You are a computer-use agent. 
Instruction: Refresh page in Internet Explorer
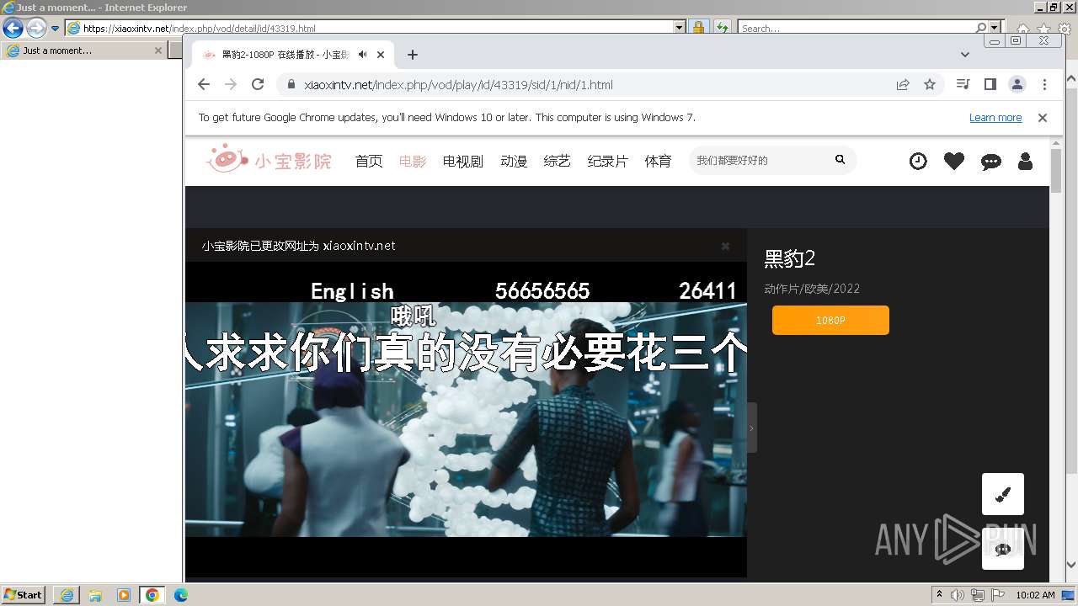click(x=722, y=28)
